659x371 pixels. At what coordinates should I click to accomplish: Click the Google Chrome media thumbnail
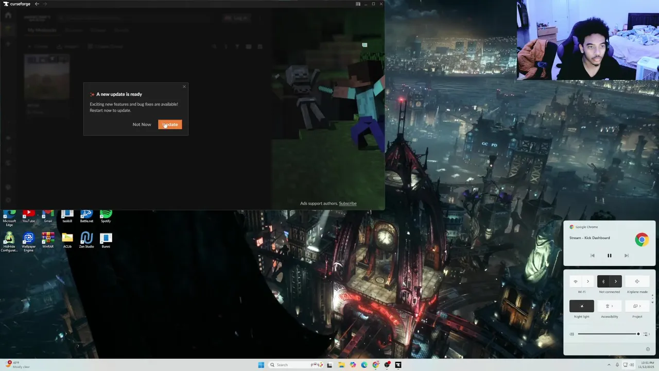tap(641, 239)
